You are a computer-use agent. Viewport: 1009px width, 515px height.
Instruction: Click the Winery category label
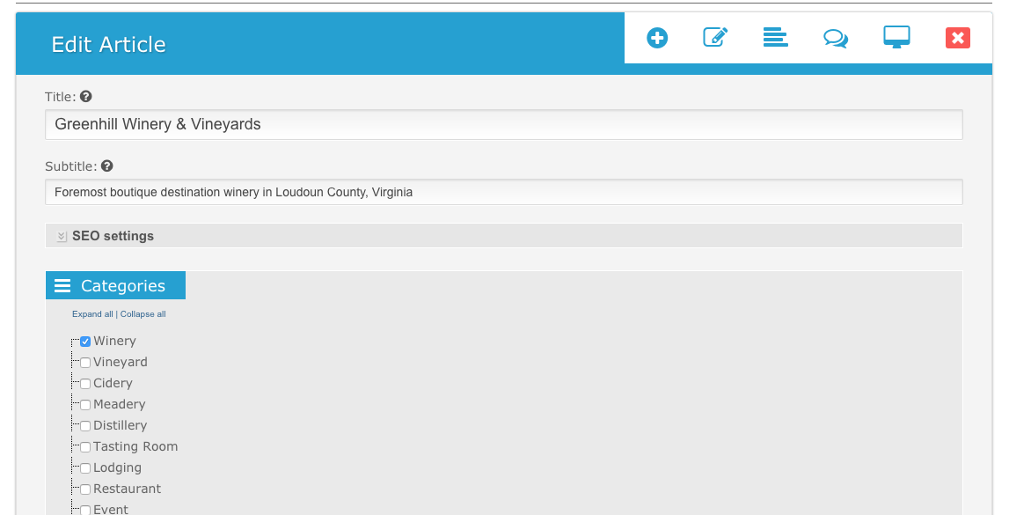114,341
